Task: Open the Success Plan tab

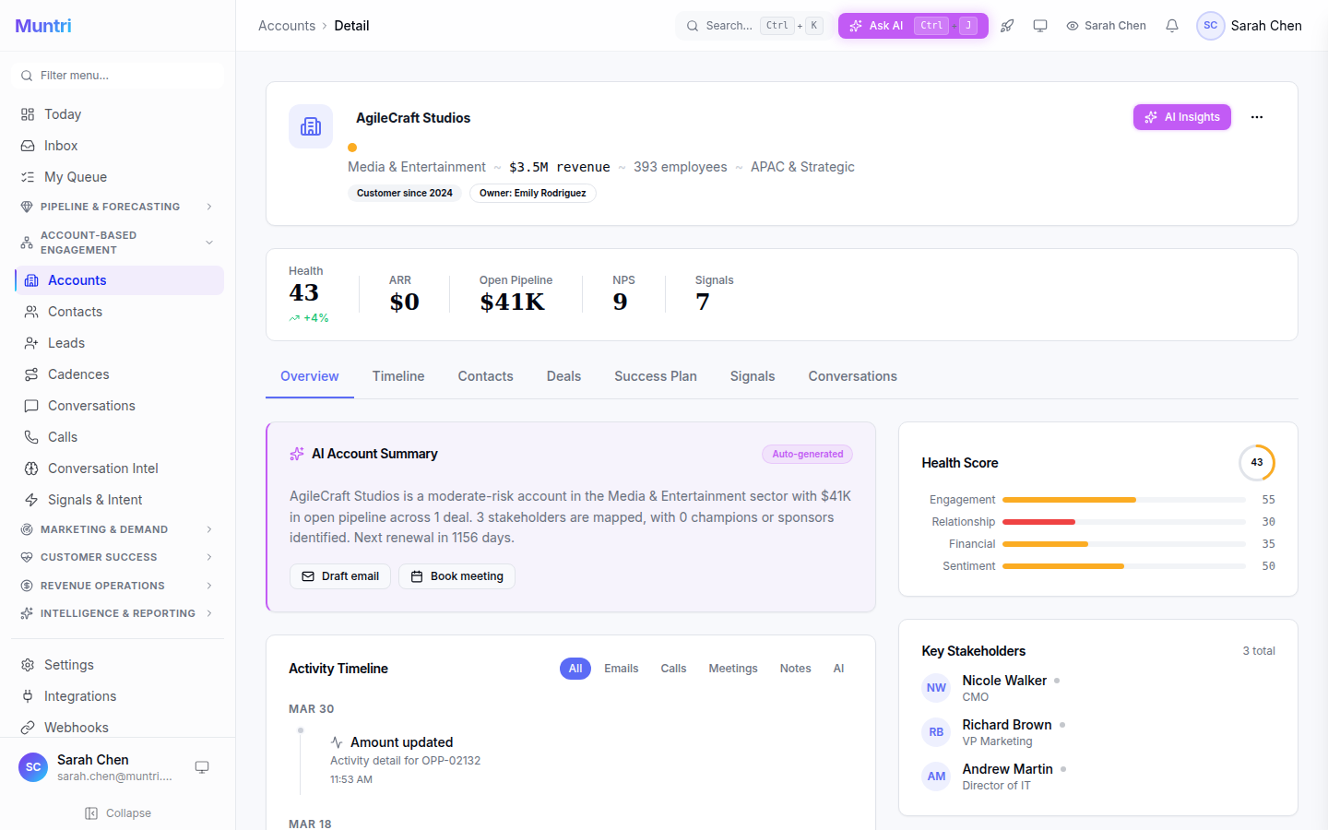Action: (655, 375)
